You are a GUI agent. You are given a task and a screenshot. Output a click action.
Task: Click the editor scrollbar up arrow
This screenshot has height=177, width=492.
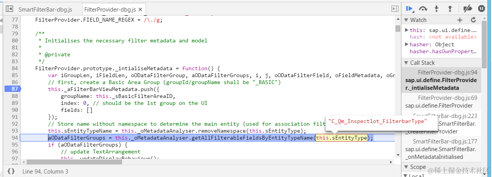click(x=398, y=19)
